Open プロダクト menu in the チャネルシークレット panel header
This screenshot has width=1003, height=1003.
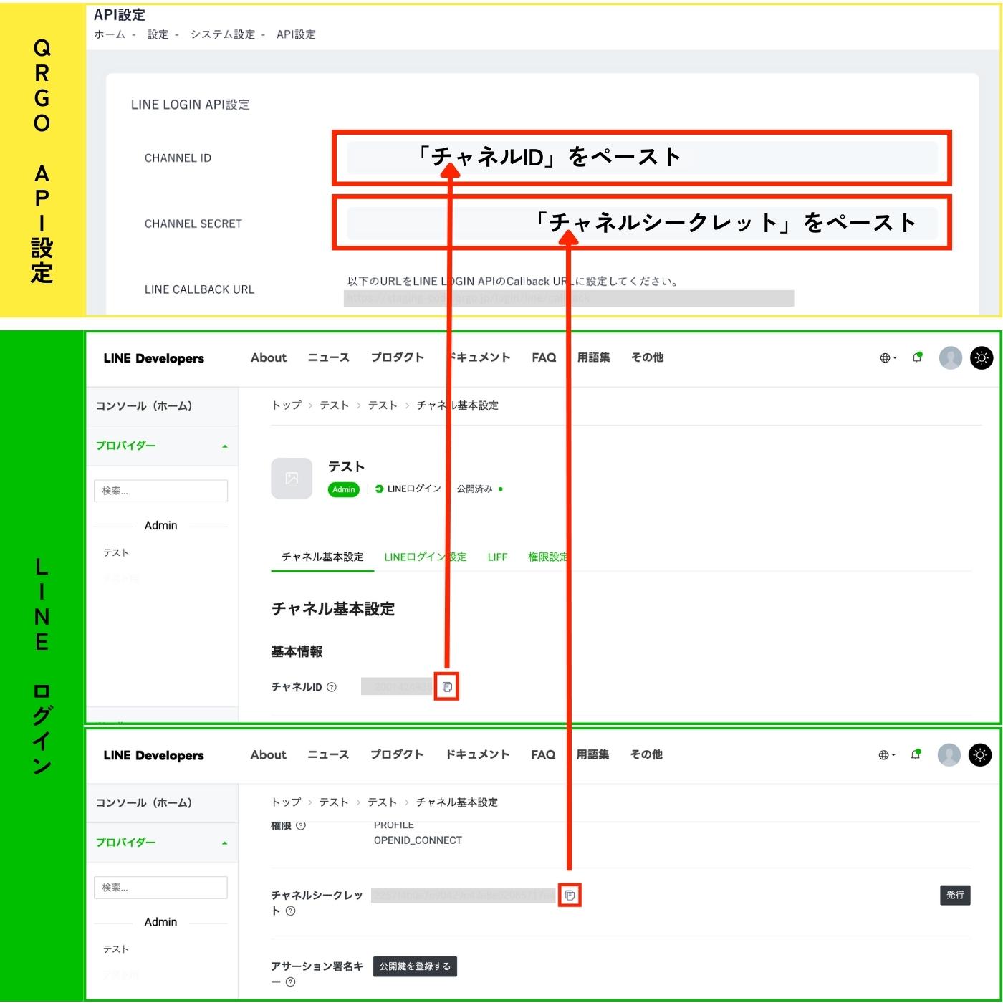pos(396,754)
